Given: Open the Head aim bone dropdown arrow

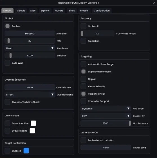Looking at the screenshot, I should [x=52, y=48].
